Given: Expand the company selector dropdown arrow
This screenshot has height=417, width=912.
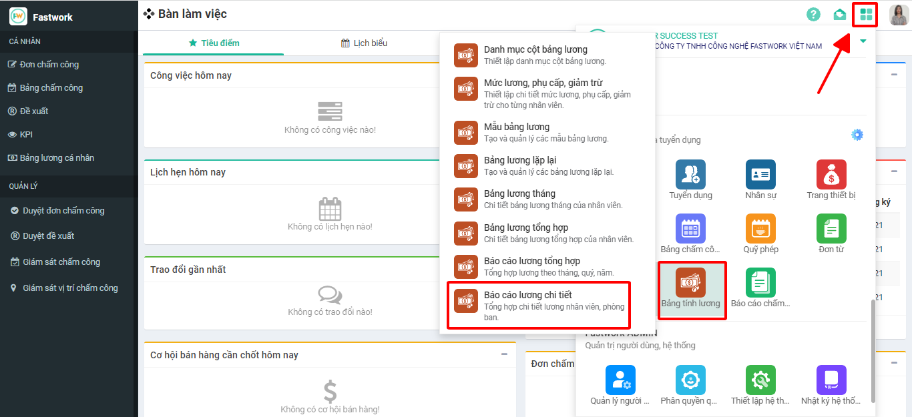Looking at the screenshot, I should tap(863, 41).
